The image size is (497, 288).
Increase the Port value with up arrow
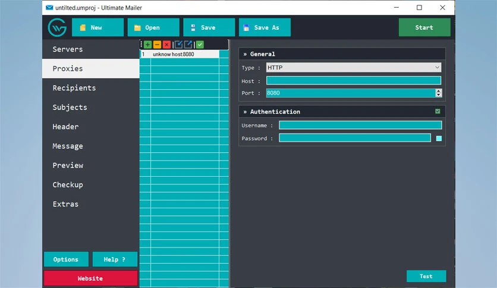(438, 90)
